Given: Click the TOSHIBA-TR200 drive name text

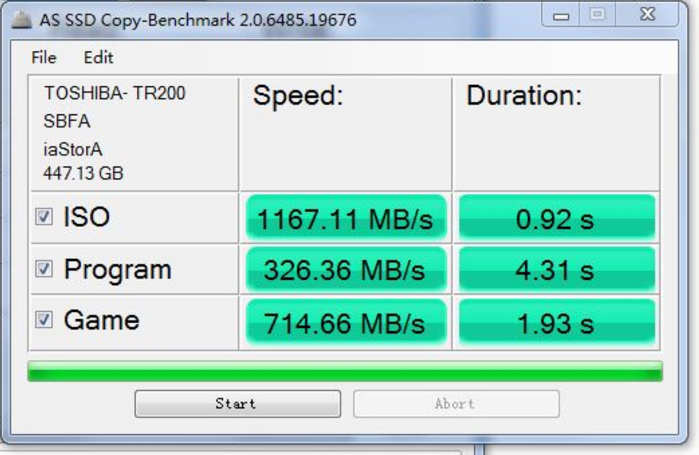Looking at the screenshot, I should (x=115, y=93).
